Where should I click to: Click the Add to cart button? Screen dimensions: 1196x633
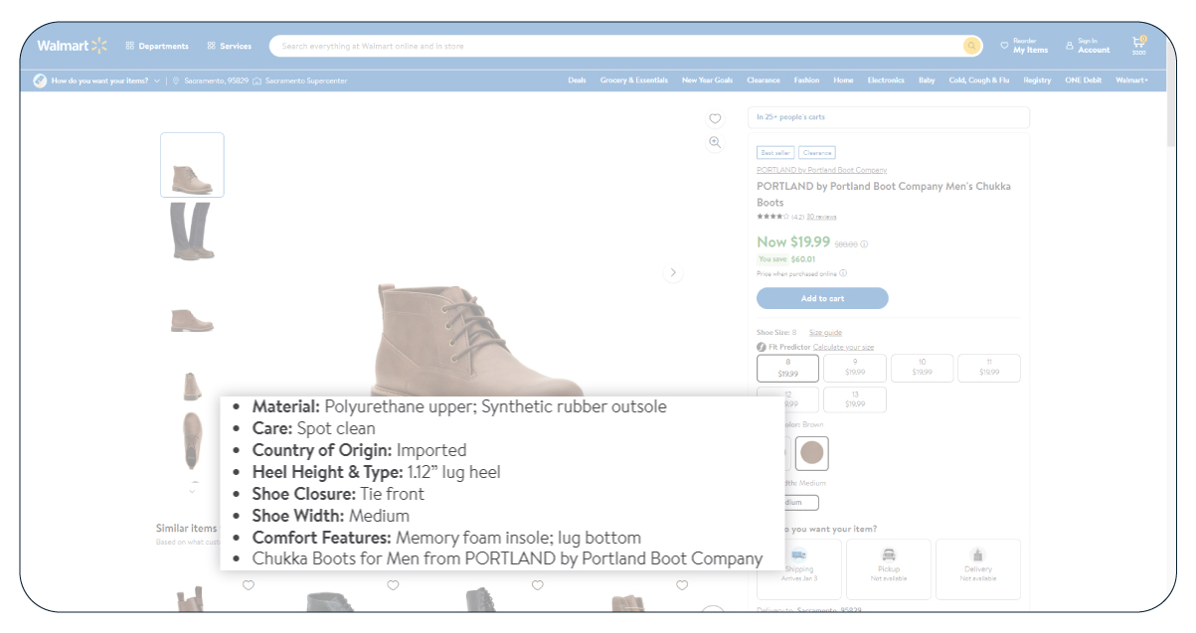(822, 298)
